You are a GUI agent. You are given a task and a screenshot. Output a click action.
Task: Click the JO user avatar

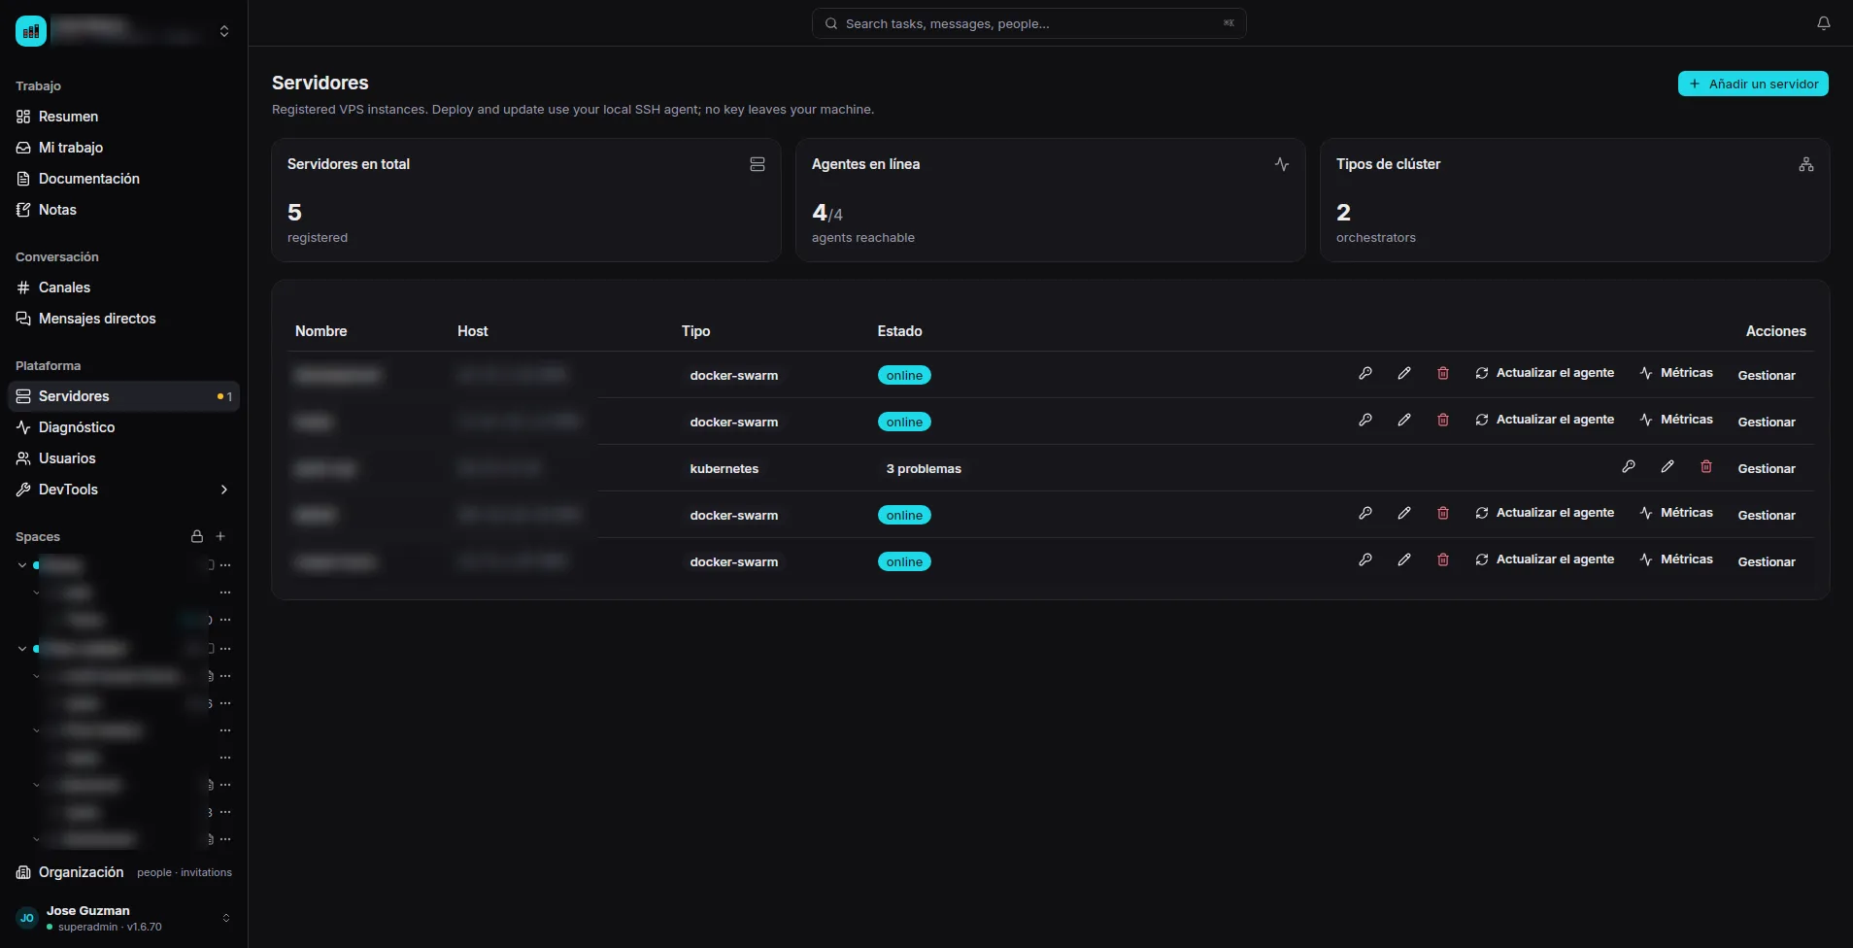click(27, 918)
